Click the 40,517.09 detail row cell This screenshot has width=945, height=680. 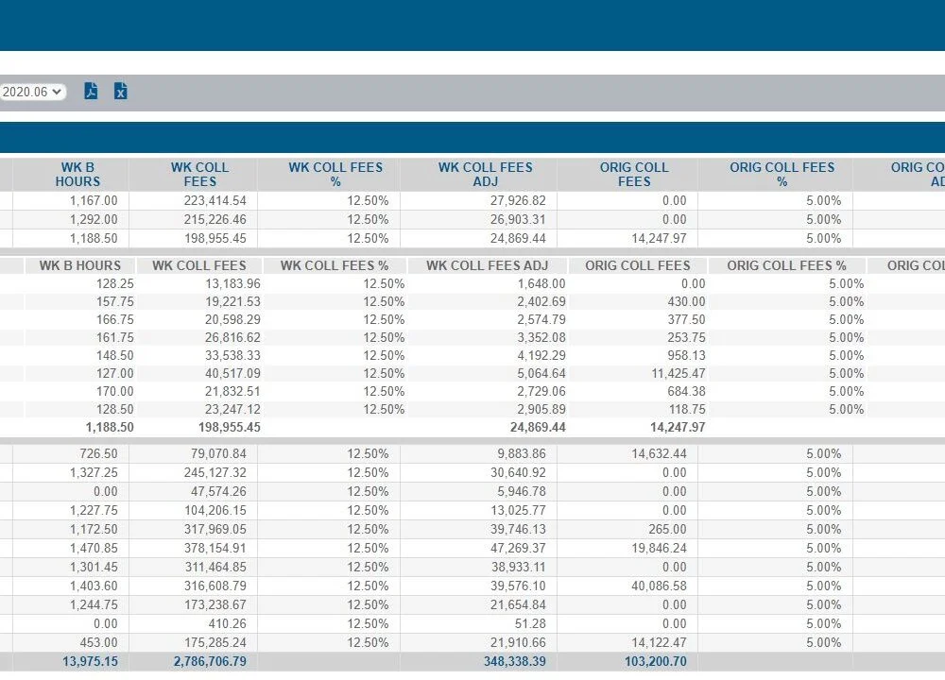(x=232, y=373)
